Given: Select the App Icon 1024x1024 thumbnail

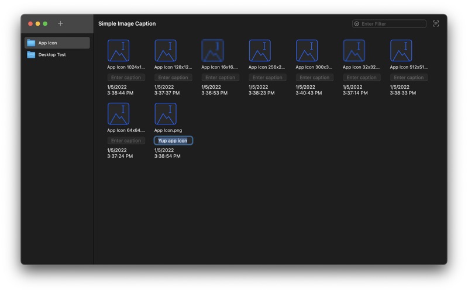Looking at the screenshot, I should [x=118, y=51].
